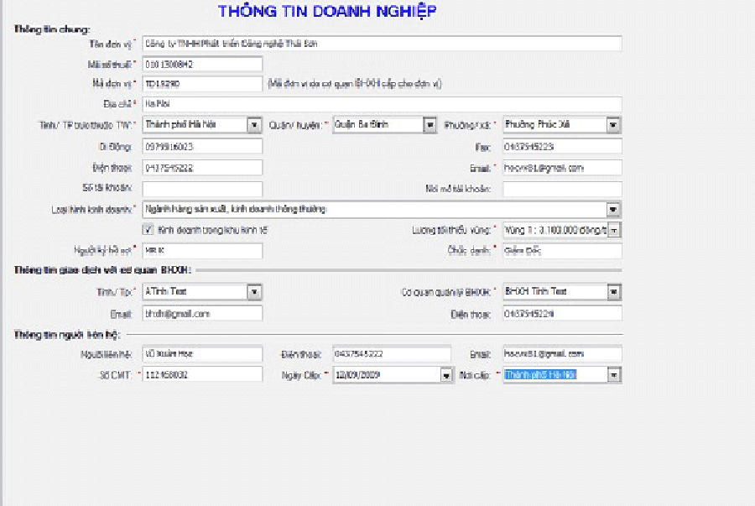Select the Số CMT input field
The image size is (755, 506).
coord(202,375)
